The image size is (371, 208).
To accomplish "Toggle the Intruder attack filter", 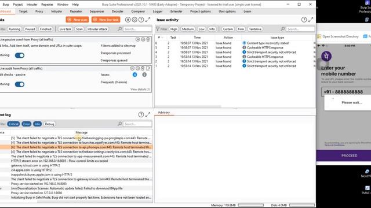I will [x=97, y=29].
